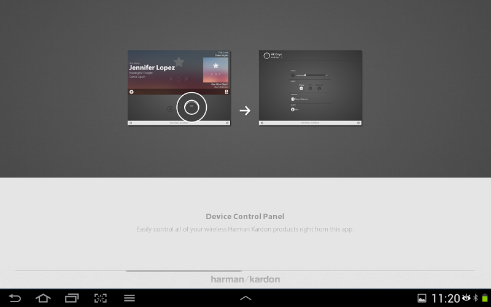This screenshot has width=491, height=307.
Task: Select the HK Onyx control panel thumbnail
Action: [x=311, y=88]
